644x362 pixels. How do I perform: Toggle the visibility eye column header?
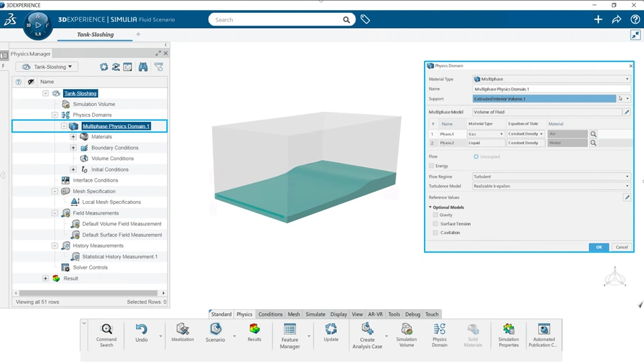coord(31,82)
